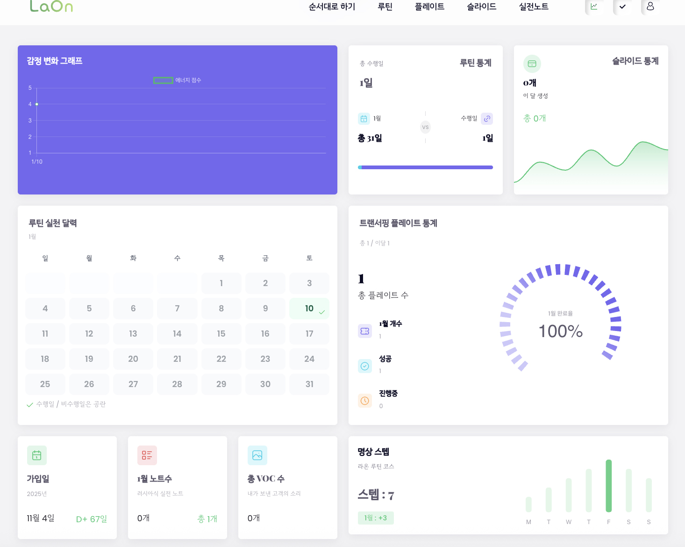
Task: Open the 실전노트 menu item
Action: tap(534, 7)
